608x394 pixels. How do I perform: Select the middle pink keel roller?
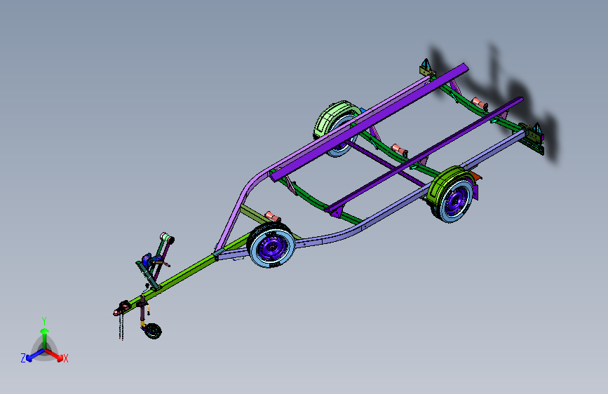[400, 150]
